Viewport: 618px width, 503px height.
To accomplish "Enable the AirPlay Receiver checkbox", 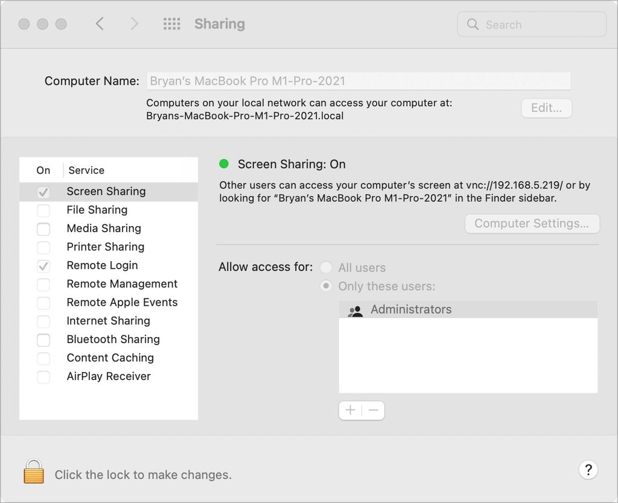I will (43, 376).
